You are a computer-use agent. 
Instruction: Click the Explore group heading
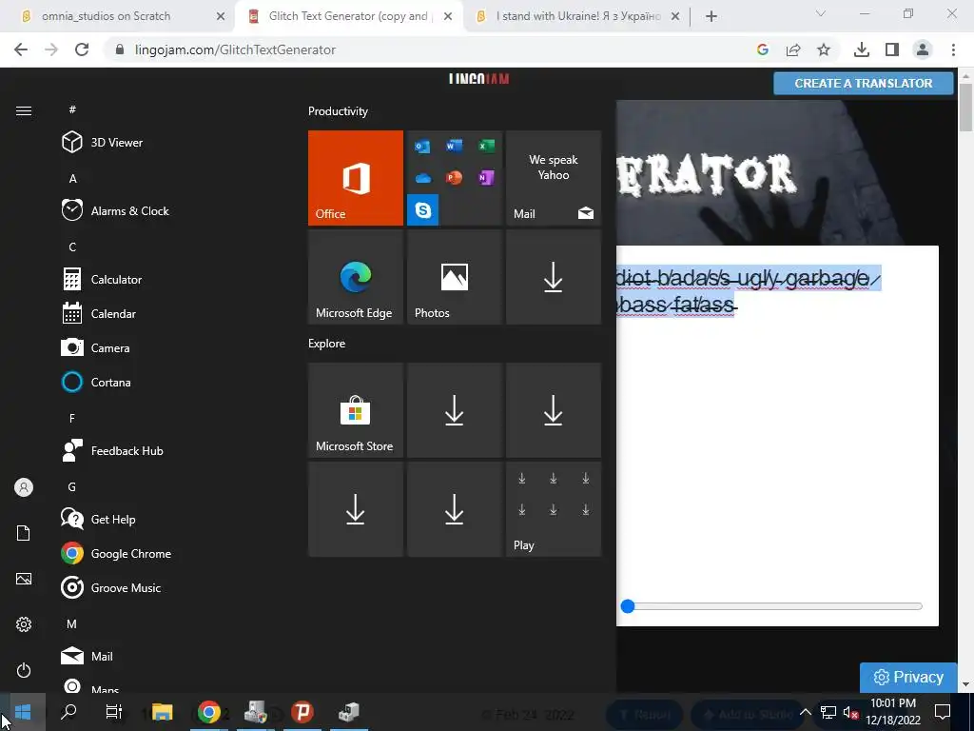coord(327,343)
